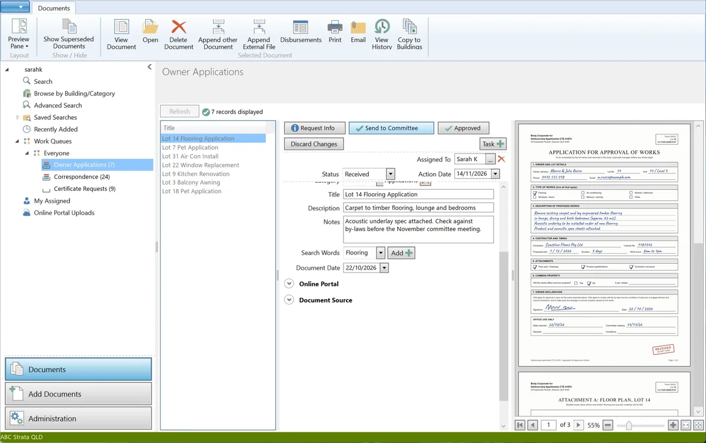Screen dimensions: 706x443
Task: Collapse the navigation pane arrow
Action: click(149, 68)
